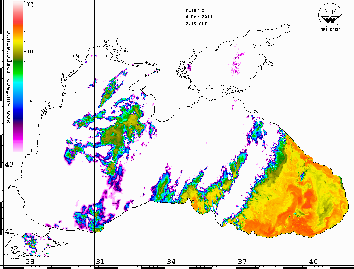Click the '10' tick on temperature scale
This screenshot has width=354, height=269.
tap(30, 51)
